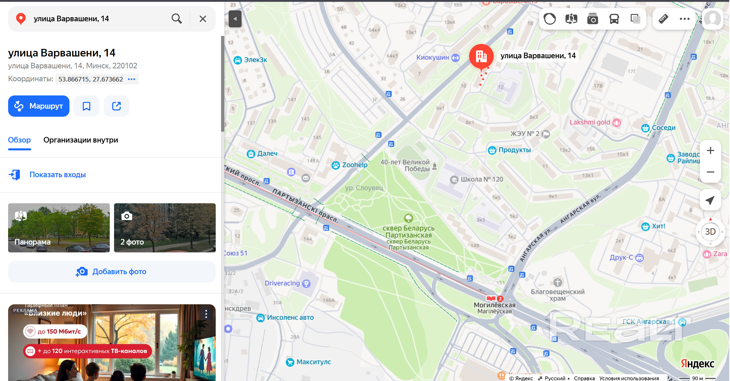This screenshot has height=381, width=730.
Task: Save place with bookmark icon
Action: (86, 106)
